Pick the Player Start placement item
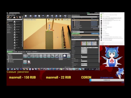The image size is (131, 98). click(18, 32)
